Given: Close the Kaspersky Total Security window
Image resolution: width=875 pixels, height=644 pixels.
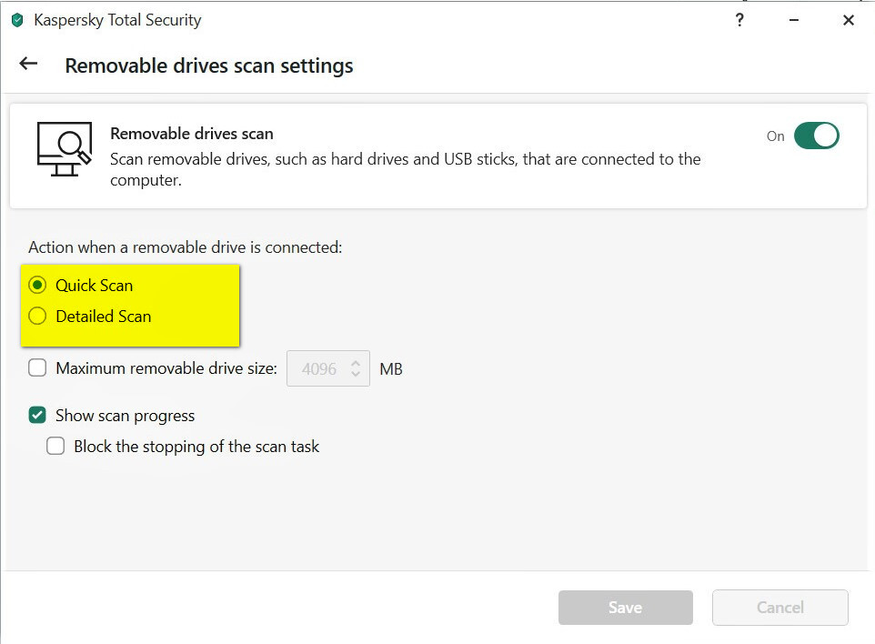Looking at the screenshot, I should click(x=849, y=20).
